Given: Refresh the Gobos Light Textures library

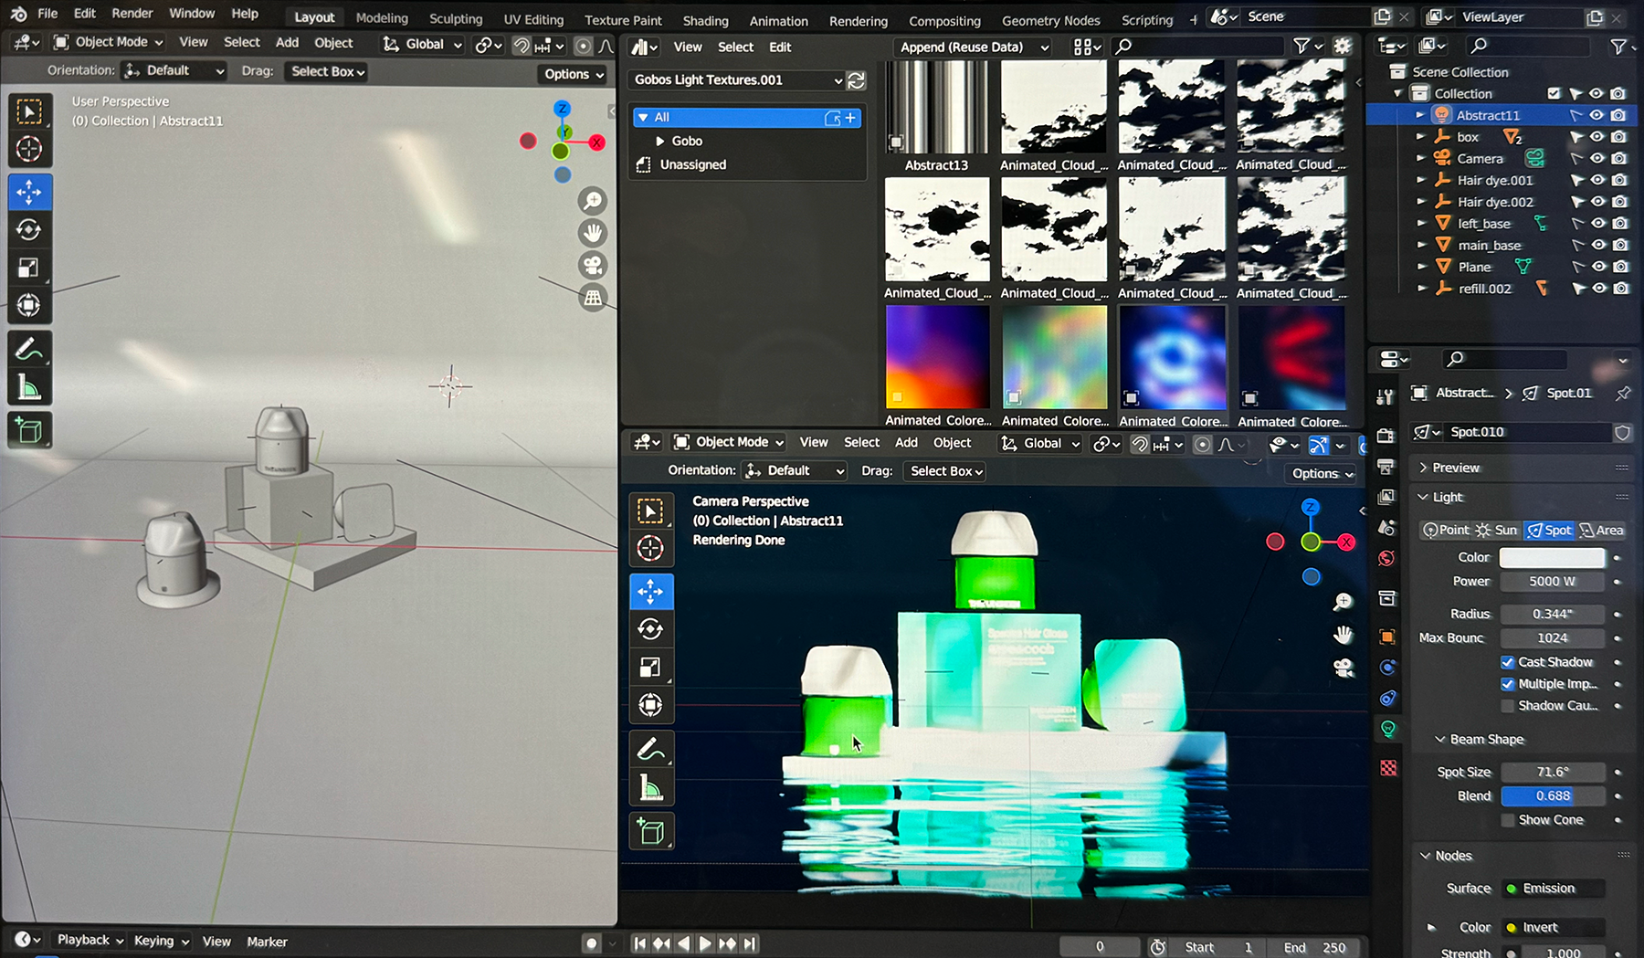Looking at the screenshot, I should coord(856,80).
